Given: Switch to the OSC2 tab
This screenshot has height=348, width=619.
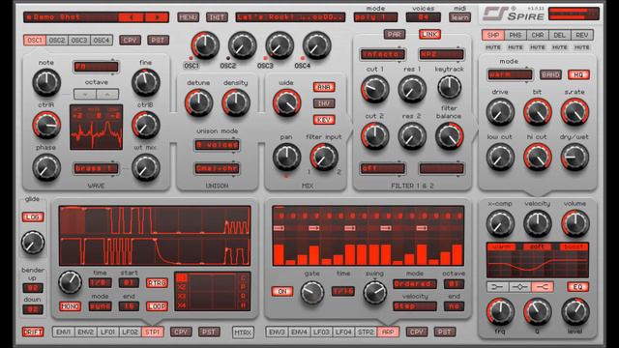Looking at the screenshot, I should 57,40.
